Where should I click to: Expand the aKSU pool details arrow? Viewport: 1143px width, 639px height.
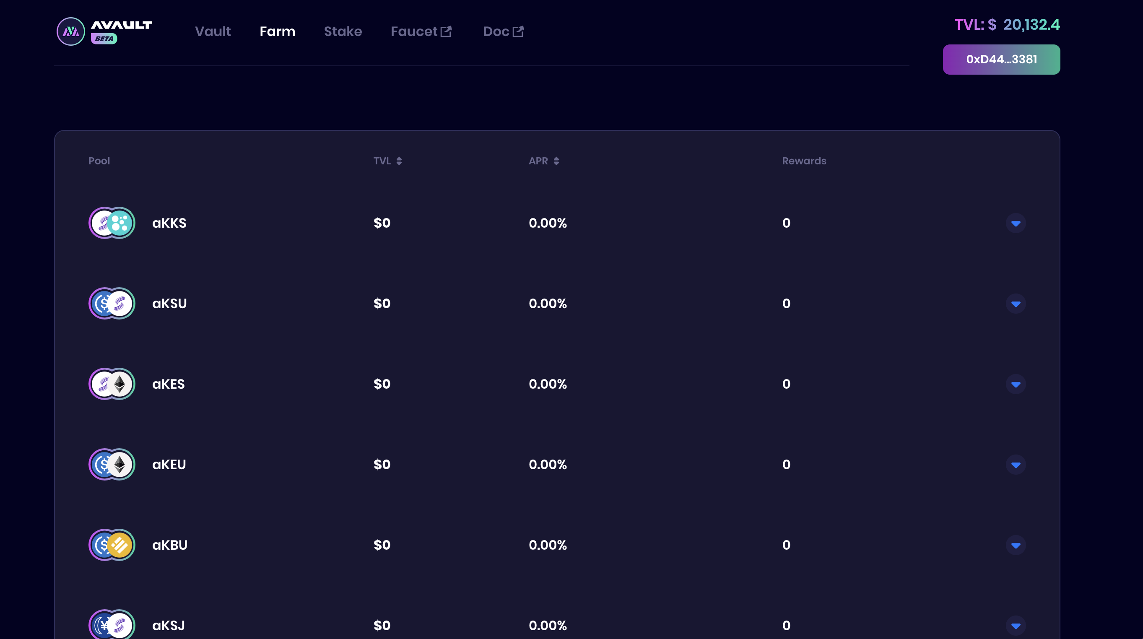(1015, 304)
